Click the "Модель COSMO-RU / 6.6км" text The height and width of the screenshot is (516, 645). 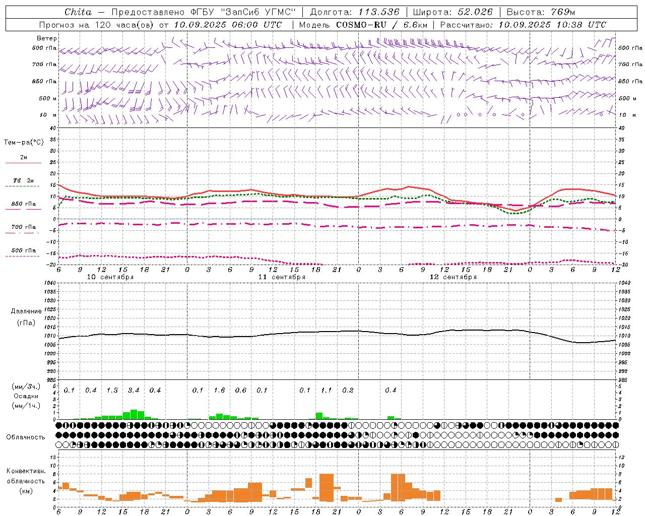(x=363, y=25)
